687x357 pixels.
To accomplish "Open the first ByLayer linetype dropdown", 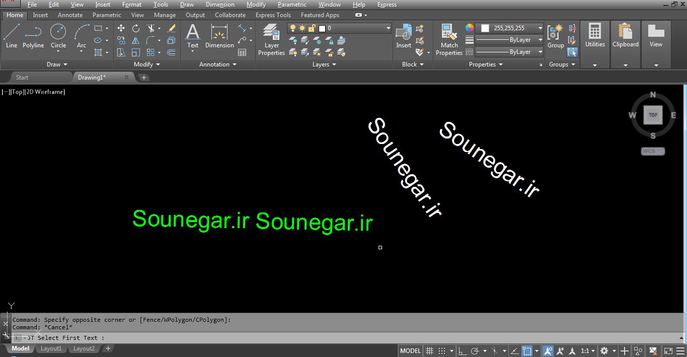I will pos(509,40).
